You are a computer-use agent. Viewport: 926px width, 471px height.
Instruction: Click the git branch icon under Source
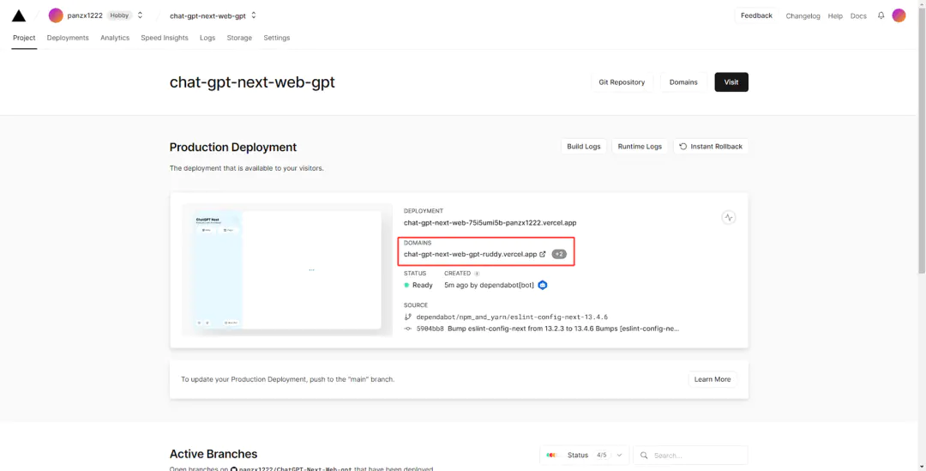[408, 317]
